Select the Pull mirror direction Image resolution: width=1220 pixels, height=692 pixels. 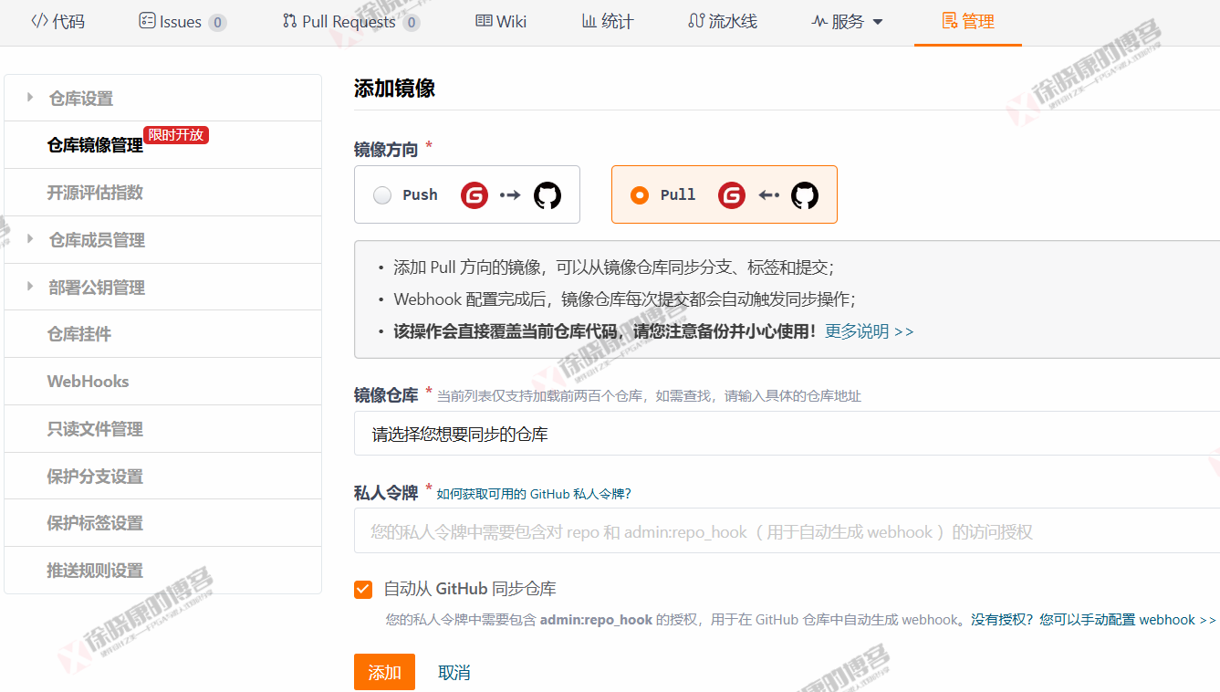coord(640,194)
